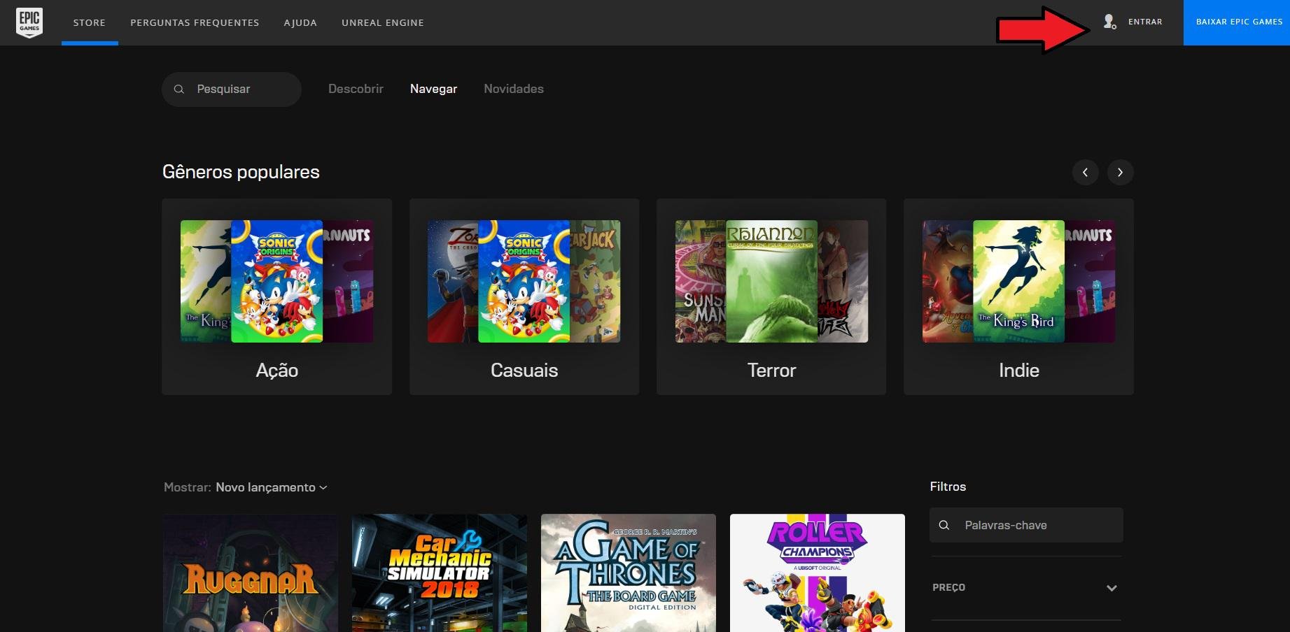Image resolution: width=1290 pixels, height=632 pixels.
Task: Show previous popular genres
Action: click(1085, 172)
